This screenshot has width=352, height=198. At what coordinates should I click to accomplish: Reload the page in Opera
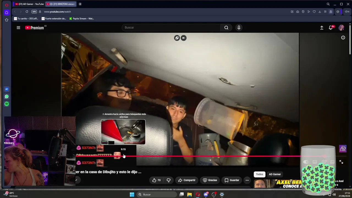coord(27,12)
